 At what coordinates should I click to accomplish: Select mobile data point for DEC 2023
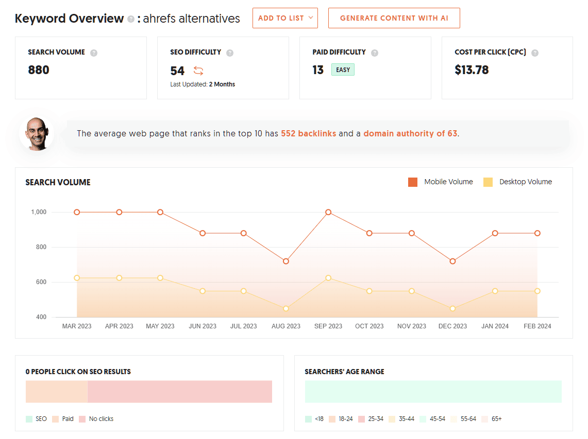(x=452, y=261)
